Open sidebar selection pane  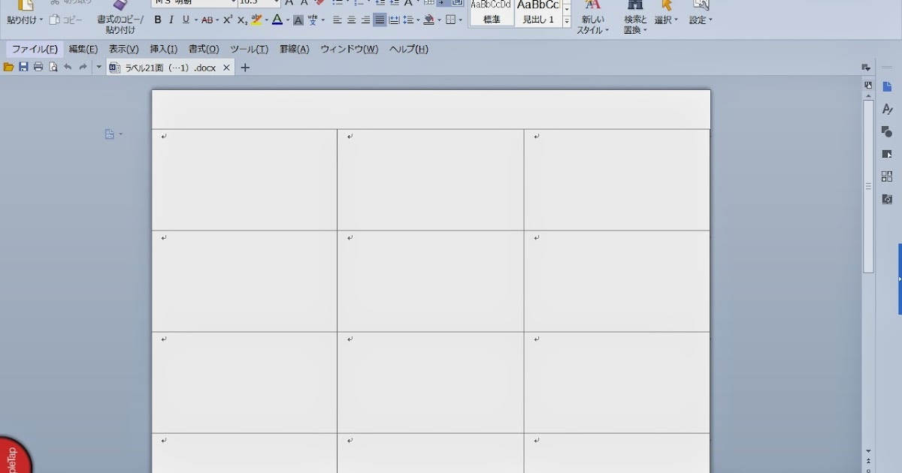click(x=887, y=154)
